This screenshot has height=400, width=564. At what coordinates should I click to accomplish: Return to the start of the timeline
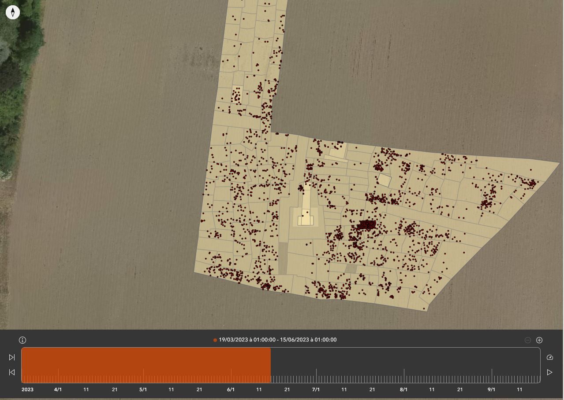pyautogui.click(x=12, y=372)
